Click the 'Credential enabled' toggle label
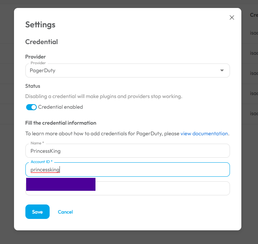The image size is (258, 244). click(x=60, y=107)
